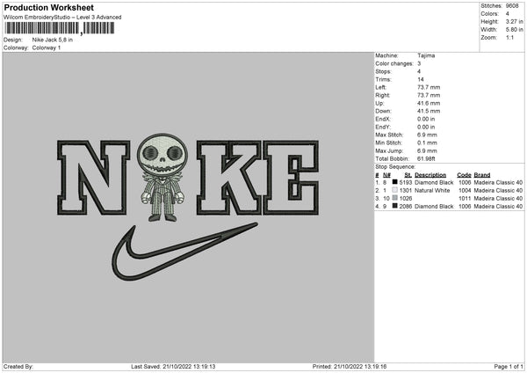Click the black swatch in stop sequence row 1

(x=395, y=182)
